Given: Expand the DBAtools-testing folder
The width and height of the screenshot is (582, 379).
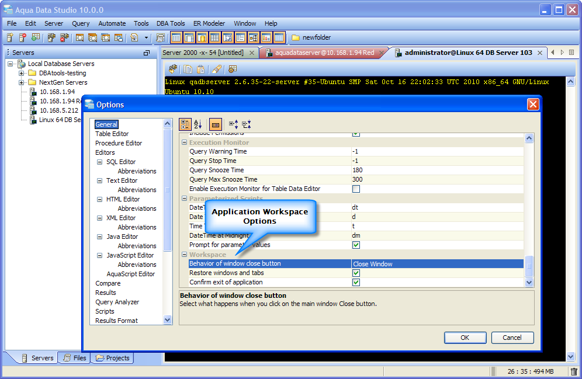Looking at the screenshot, I should (22, 74).
